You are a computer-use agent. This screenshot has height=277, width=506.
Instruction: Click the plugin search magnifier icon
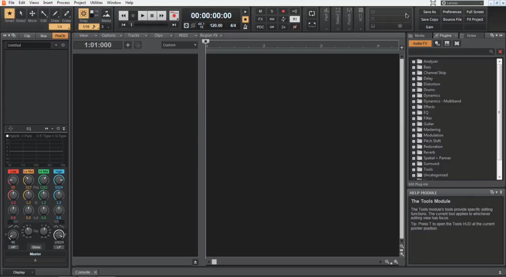[x=491, y=52]
